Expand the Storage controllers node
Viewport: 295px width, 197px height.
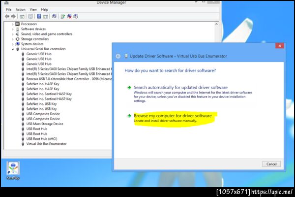click(x=13, y=39)
